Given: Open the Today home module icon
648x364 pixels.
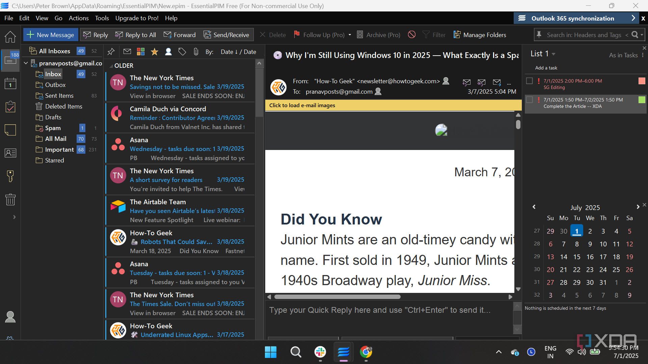Looking at the screenshot, I should pyautogui.click(x=10, y=37).
